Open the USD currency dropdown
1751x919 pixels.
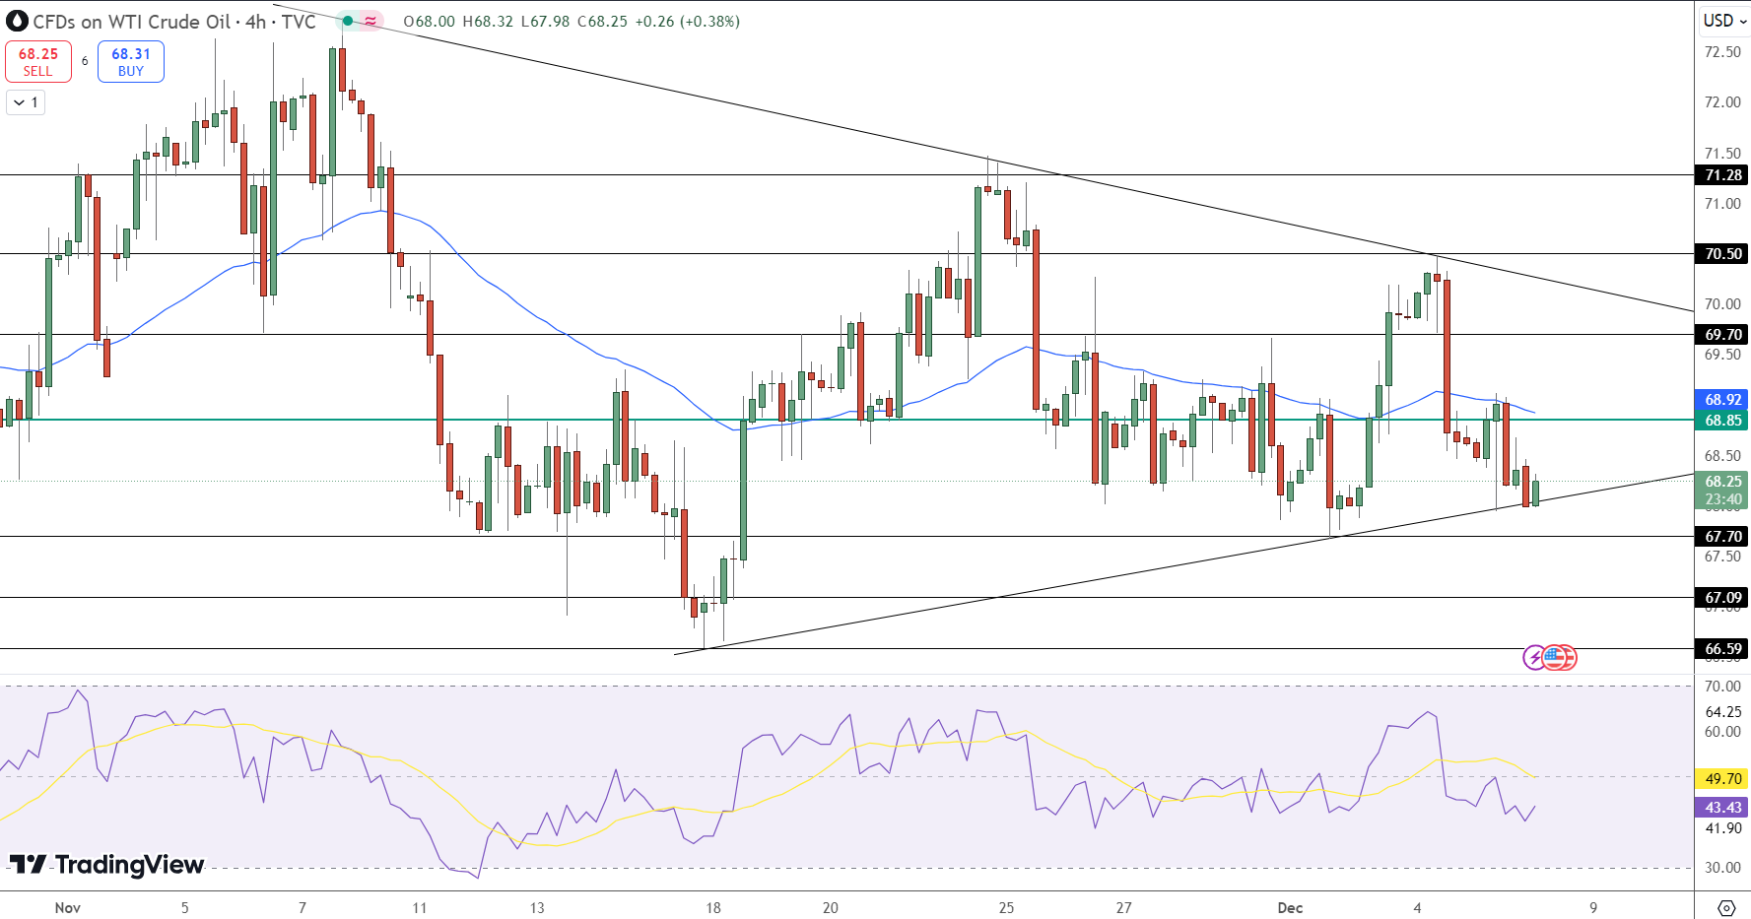point(1724,21)
